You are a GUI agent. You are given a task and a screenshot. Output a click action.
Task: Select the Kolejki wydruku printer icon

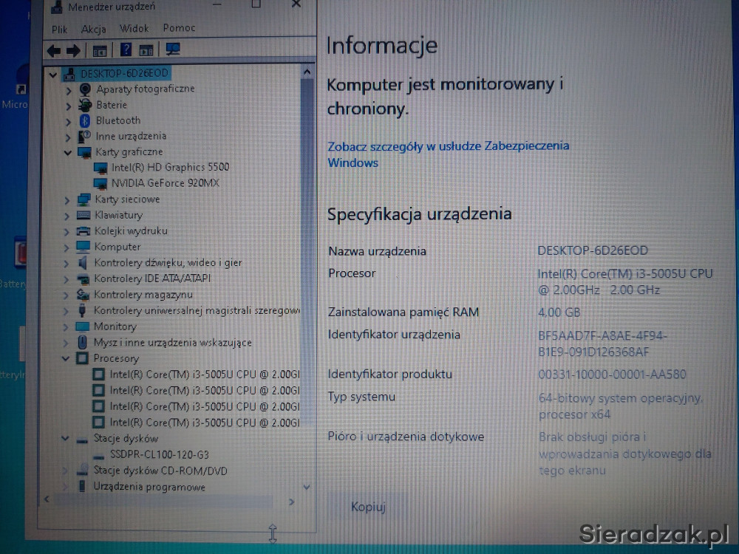pos(84,231)
